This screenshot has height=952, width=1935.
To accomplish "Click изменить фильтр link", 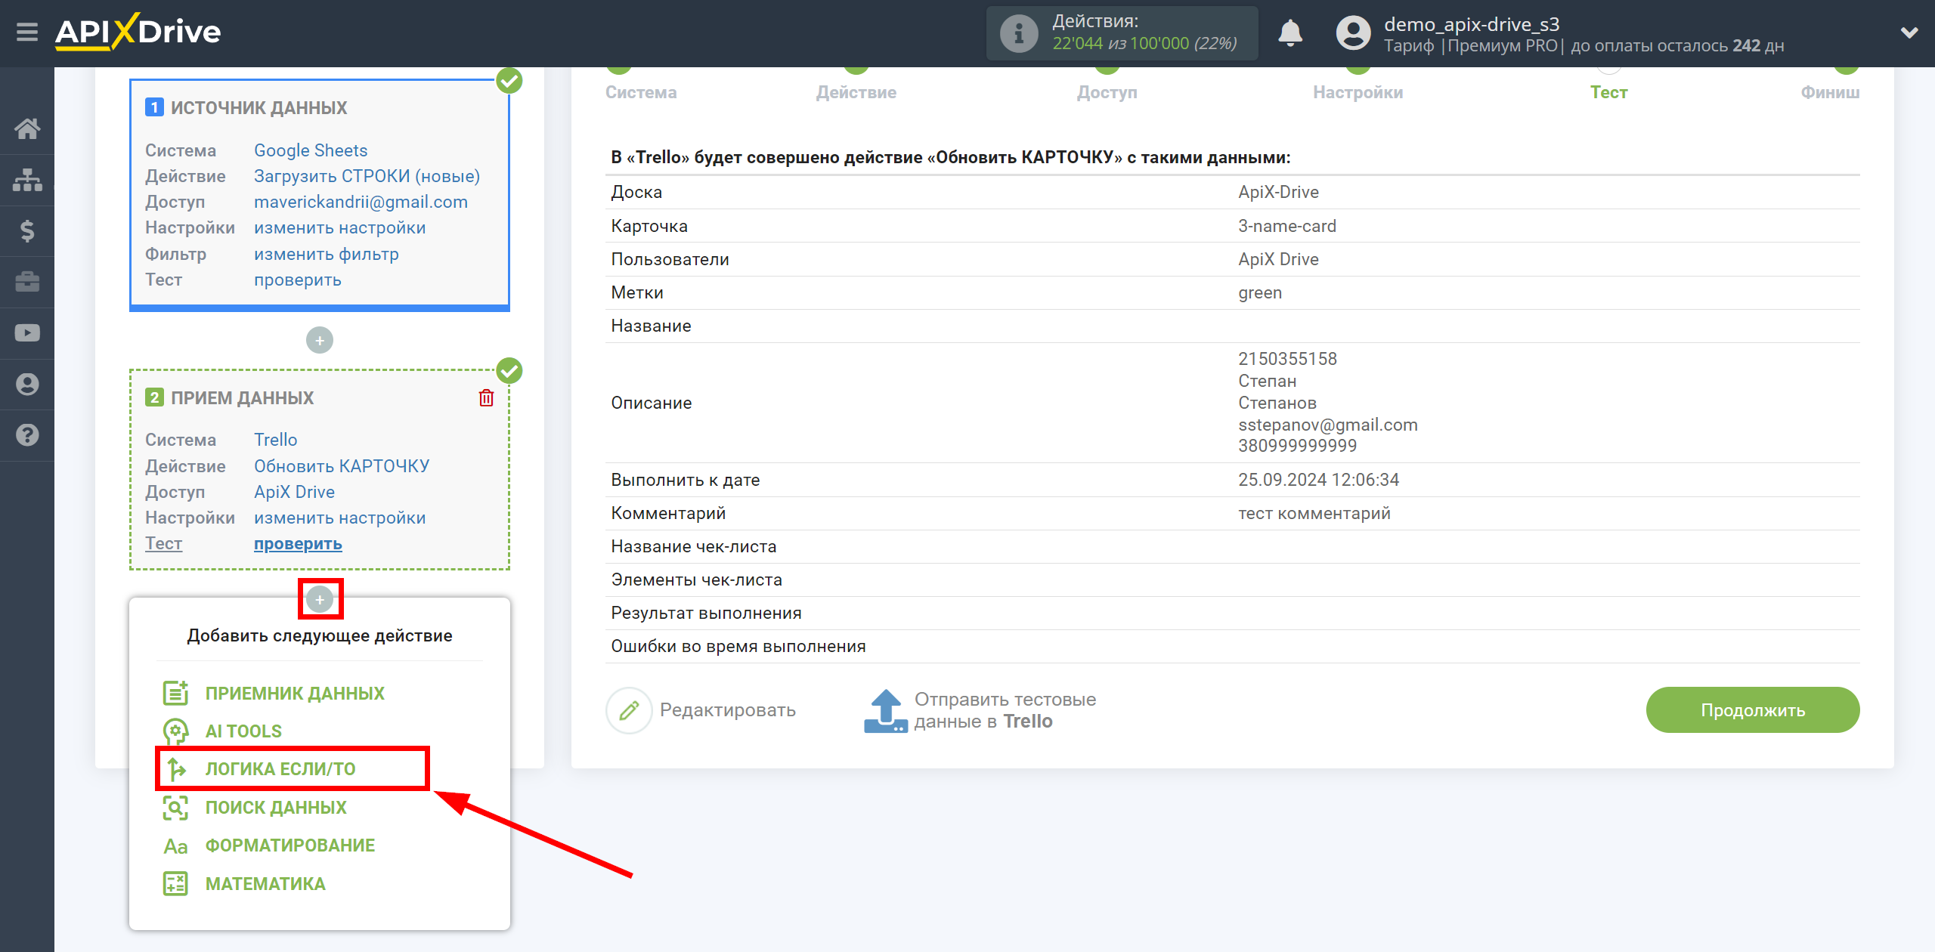I will coord(327,254).
